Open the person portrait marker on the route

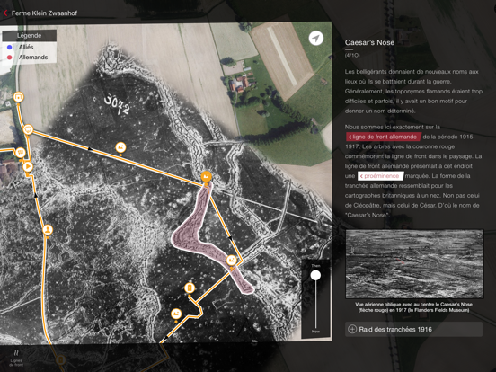pyautogui.click(x=48, y=229)
